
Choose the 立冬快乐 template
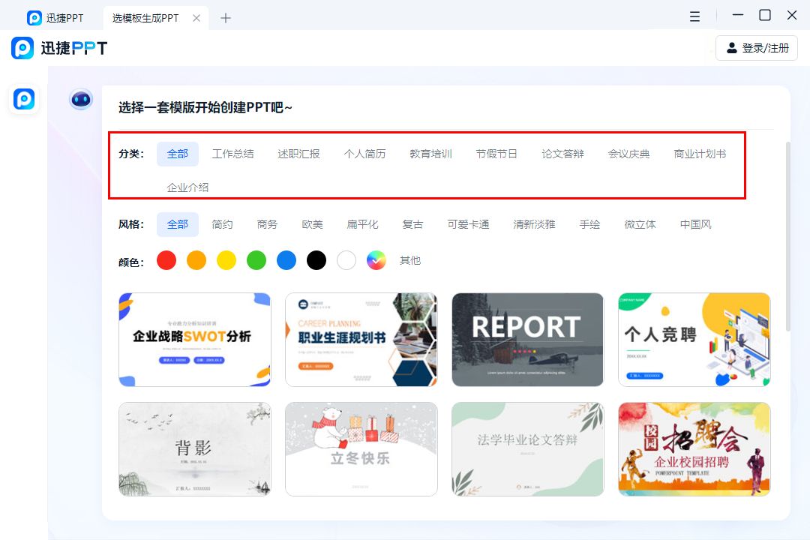(361, 449)
